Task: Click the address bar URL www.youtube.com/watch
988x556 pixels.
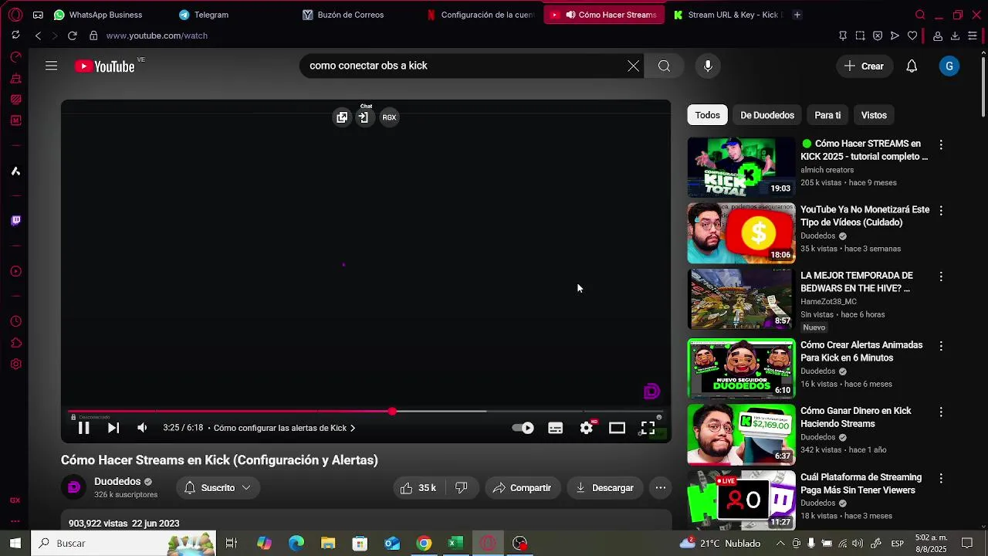Action: [157, 36]
